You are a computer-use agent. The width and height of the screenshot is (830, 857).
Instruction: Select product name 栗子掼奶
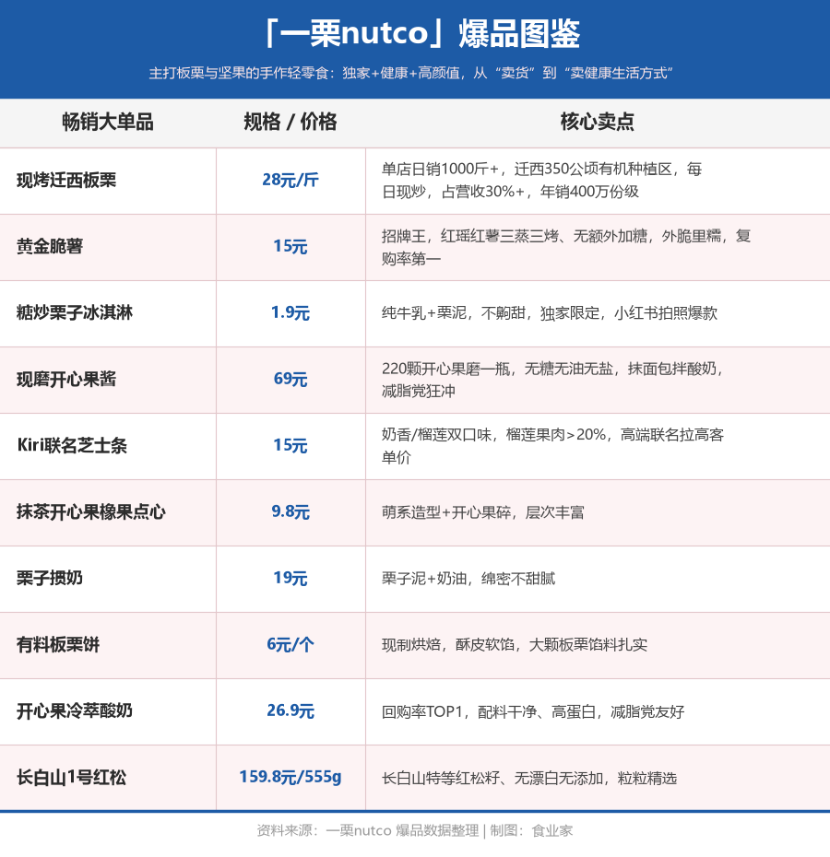point(50,579)
